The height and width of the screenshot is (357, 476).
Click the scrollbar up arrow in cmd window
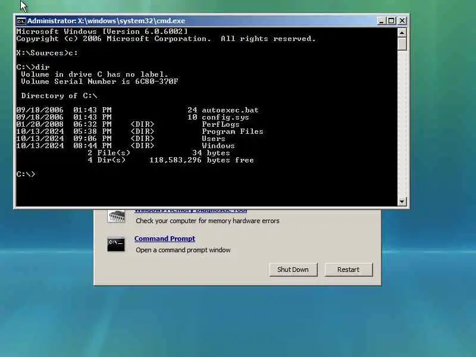pyautogui.click(x=402, y=32)
